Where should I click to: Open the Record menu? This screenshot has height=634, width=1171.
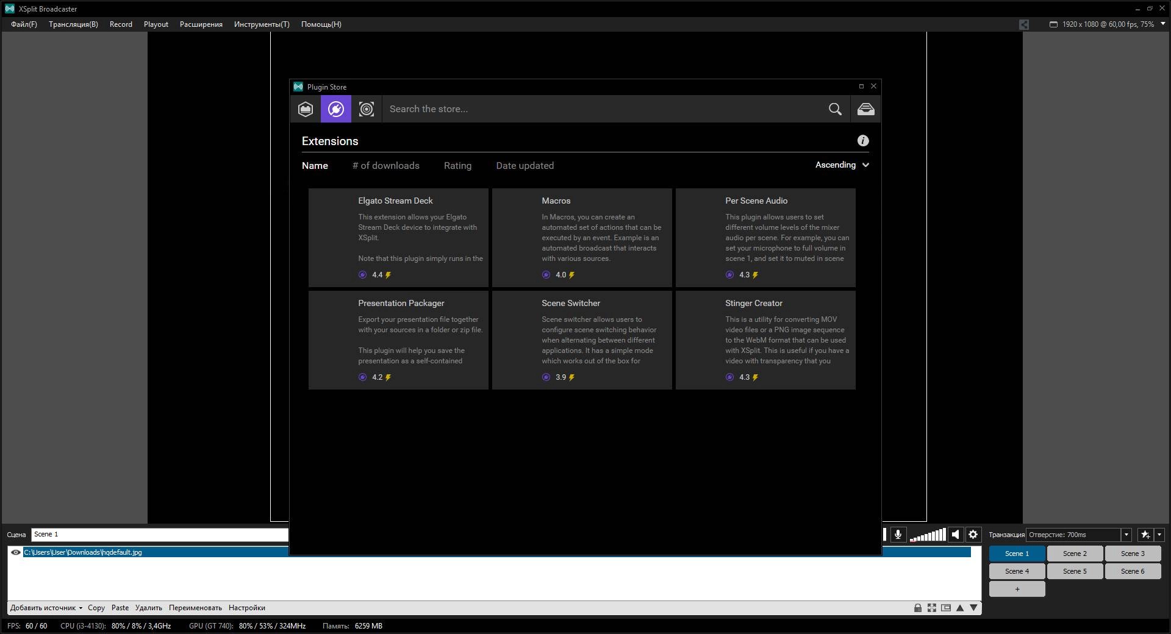point(121,24)
